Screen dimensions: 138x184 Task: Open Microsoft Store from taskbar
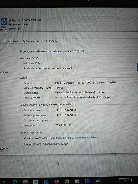pos(36,182)
